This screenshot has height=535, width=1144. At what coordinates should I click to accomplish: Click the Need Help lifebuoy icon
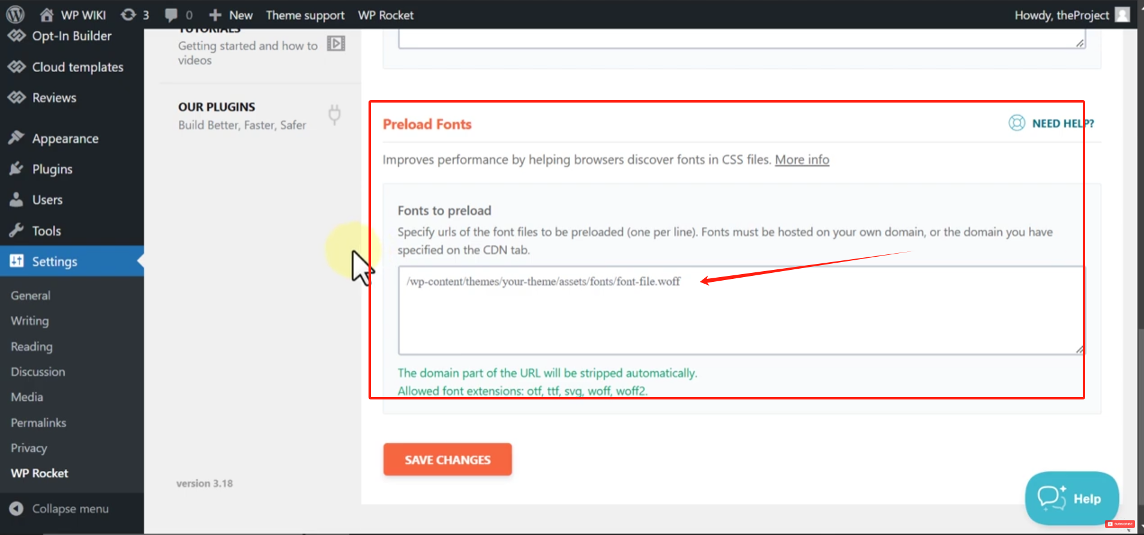[x=1017, y=123]
